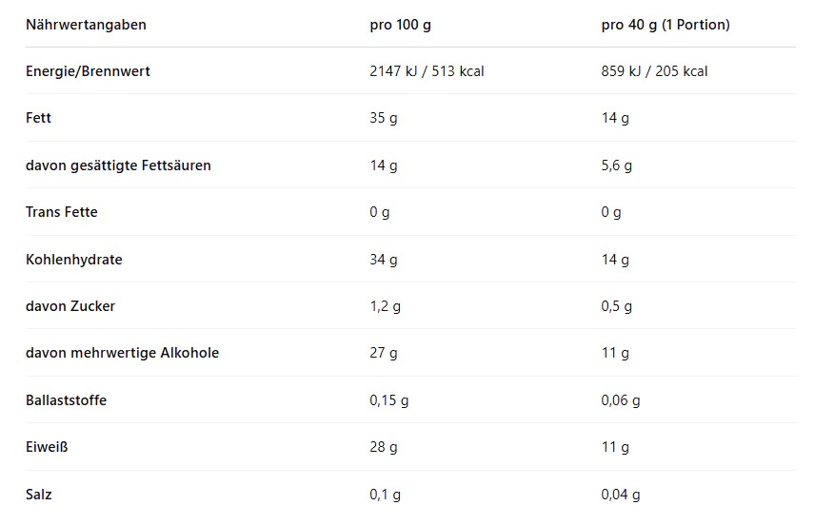The width and height of the screenshot is (835, 525).
Task: Click the 'pro 40 g (1 Portion)' header
Action: (x=666, y=25)
